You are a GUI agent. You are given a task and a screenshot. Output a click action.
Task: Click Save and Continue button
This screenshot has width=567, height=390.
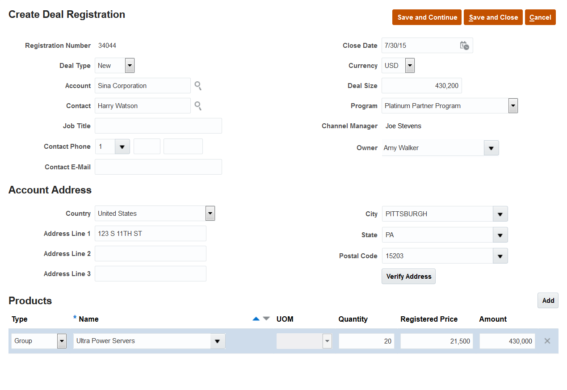pyautogui.click(x=427, y=17)
